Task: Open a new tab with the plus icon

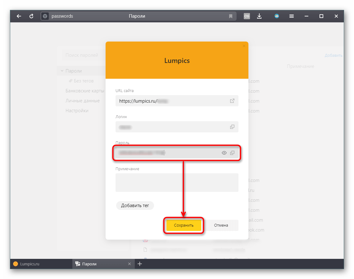Action: [140, 264]
